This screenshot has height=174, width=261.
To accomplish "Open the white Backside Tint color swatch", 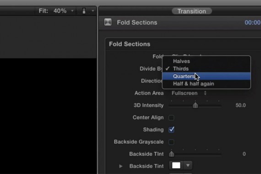I will point(176,165).
